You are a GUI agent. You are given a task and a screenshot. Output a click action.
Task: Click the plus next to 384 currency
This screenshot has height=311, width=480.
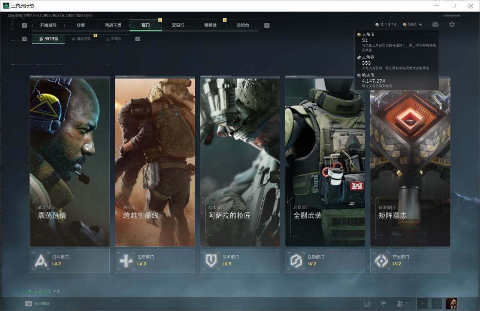click(x=420, y=25)
